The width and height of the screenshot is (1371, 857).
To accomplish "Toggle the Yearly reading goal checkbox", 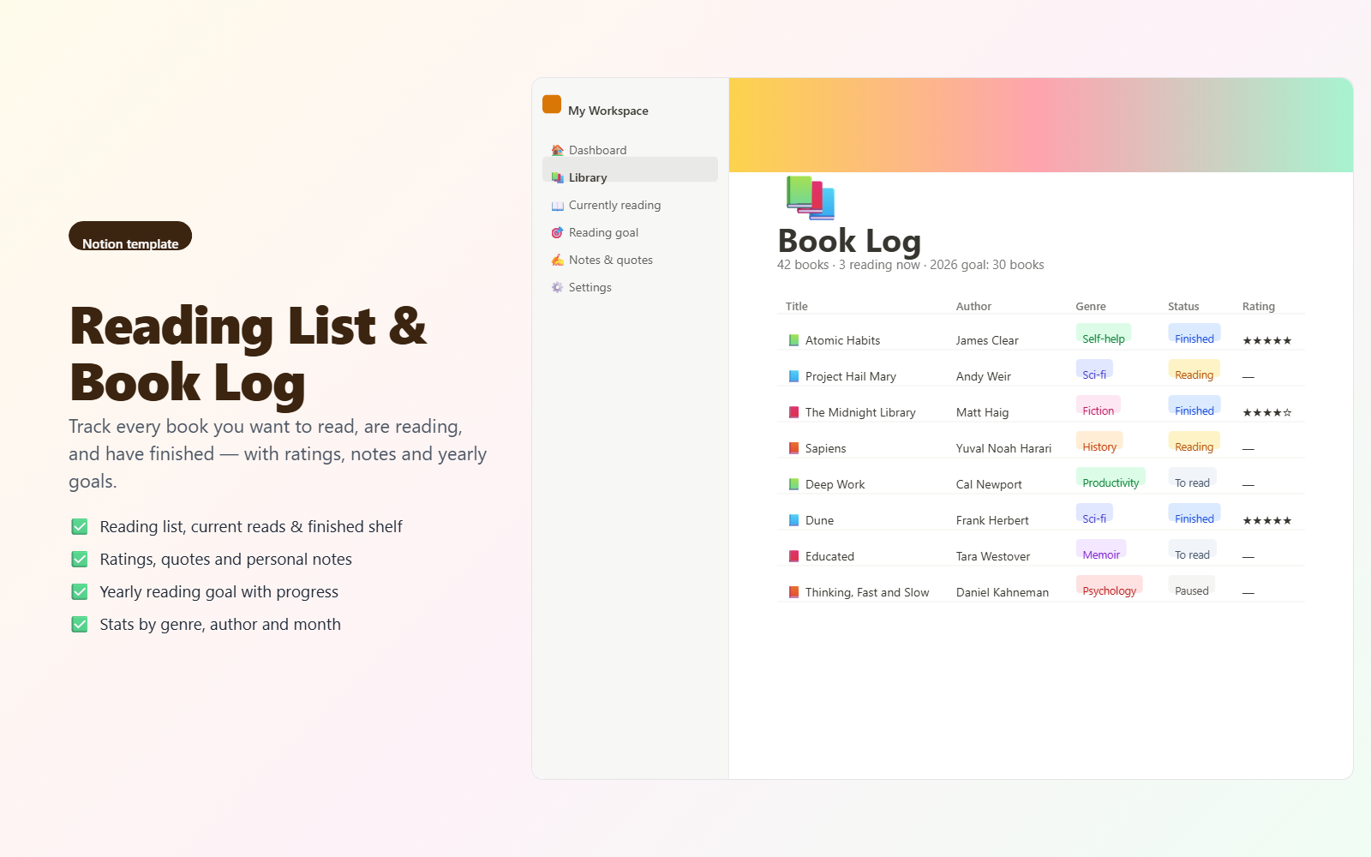I will click(80, 592).
